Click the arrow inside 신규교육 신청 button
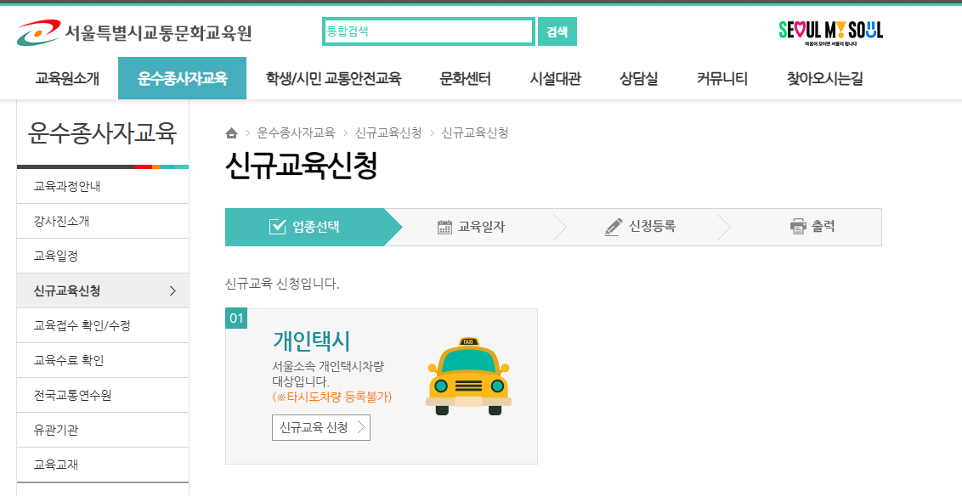Image resolution: width=962 pixels, height=496 pixels. pos(363,427)
